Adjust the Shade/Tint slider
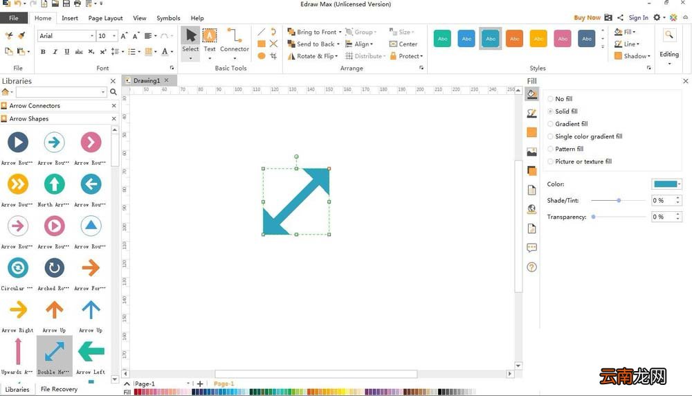 [x=618, y=201]
